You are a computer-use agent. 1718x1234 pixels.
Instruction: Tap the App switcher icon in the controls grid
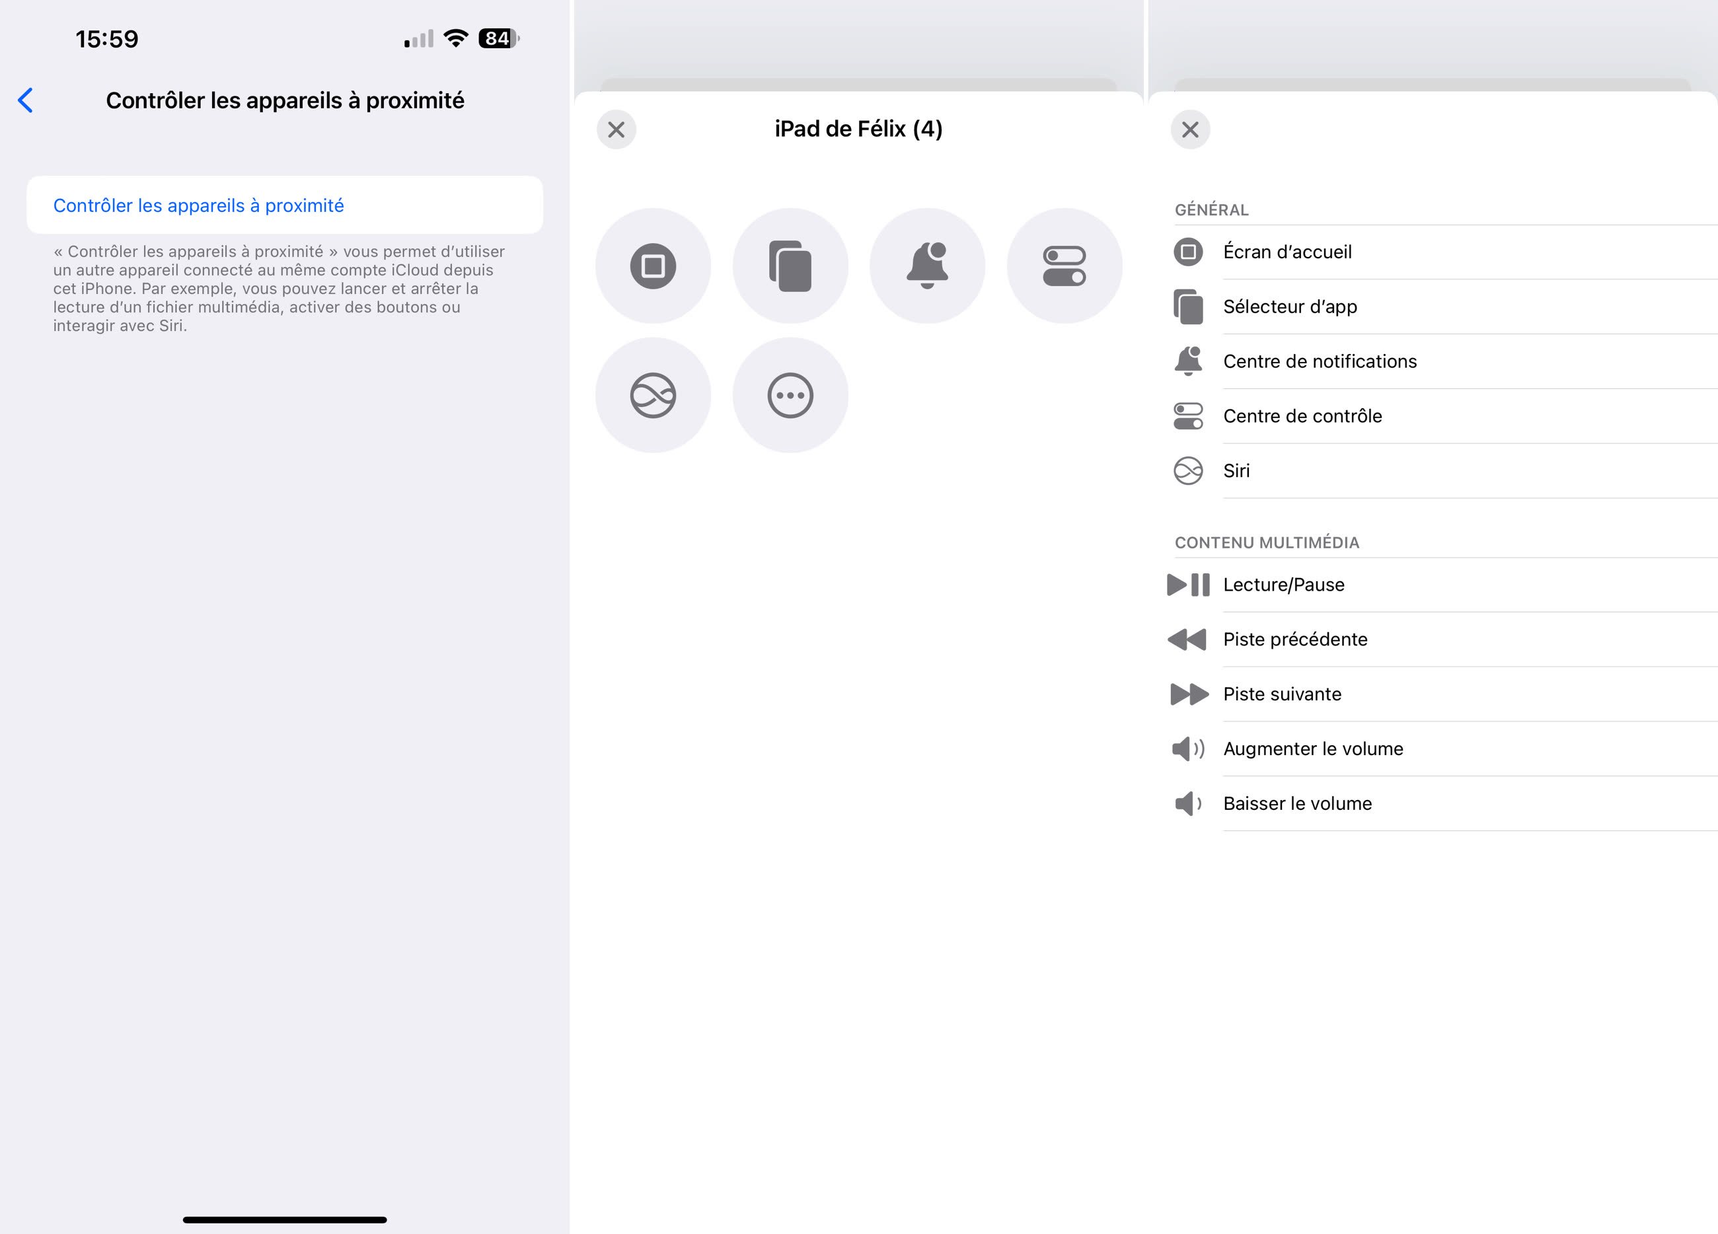pos(790,266)
